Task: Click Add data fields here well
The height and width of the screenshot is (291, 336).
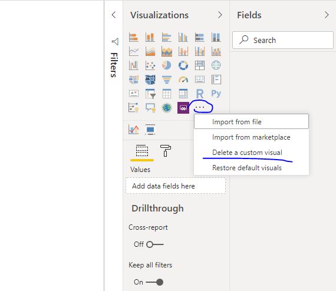Action: click(176, 186)
